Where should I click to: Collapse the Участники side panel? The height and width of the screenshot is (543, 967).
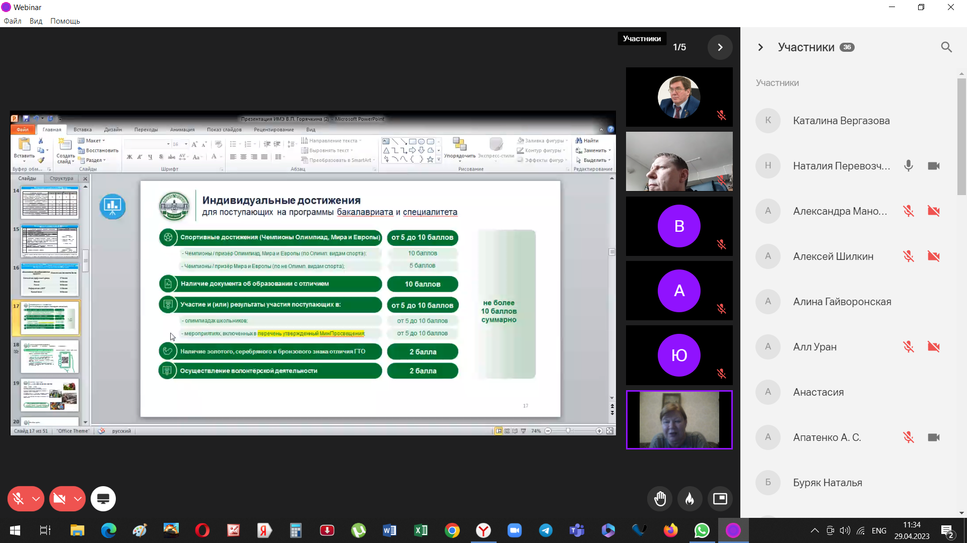761,47
